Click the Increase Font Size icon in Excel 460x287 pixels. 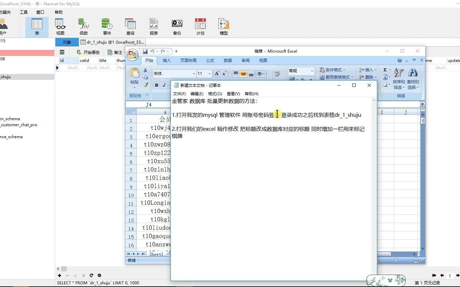click(x=217, y=74)
